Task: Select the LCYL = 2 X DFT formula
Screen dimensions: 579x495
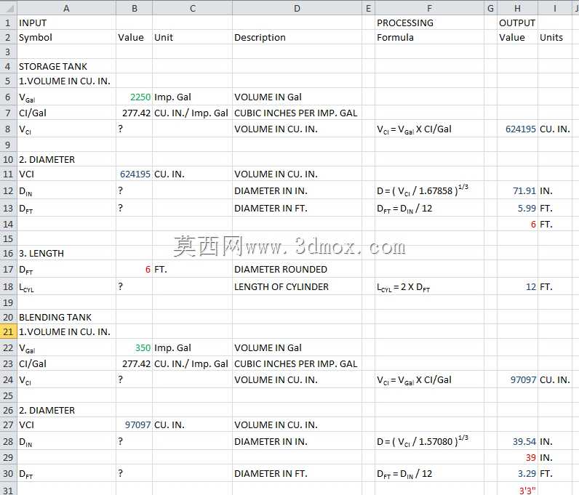Action: (429, 286)
